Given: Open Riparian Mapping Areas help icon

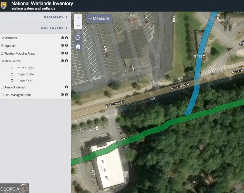Looking at the screenshot, I should point(66,53).
